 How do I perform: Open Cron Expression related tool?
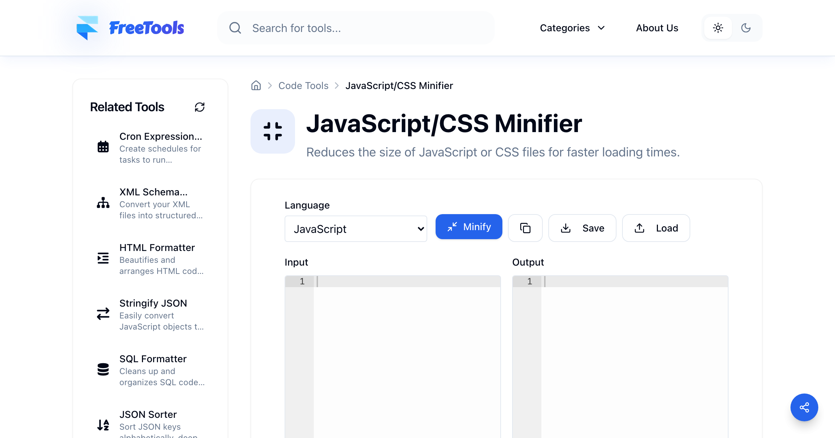150,147
